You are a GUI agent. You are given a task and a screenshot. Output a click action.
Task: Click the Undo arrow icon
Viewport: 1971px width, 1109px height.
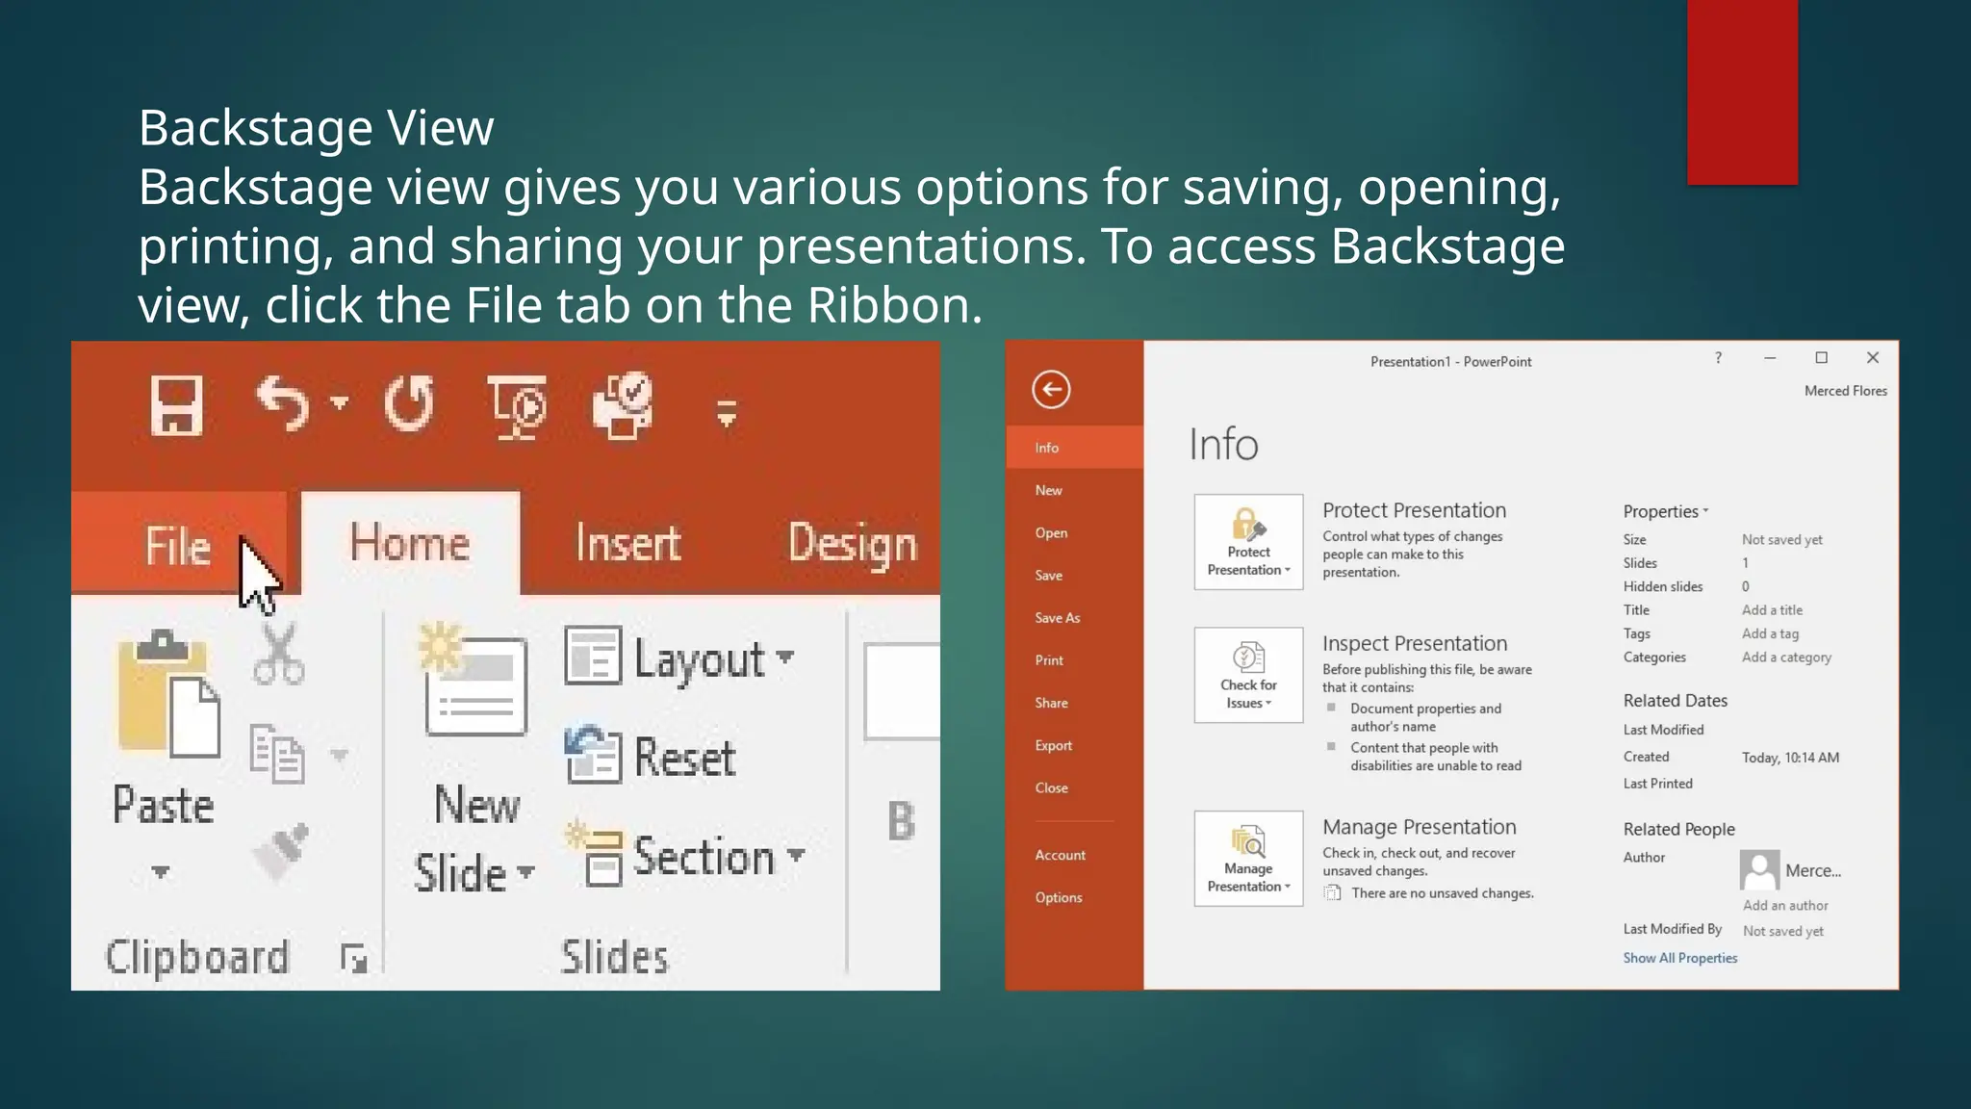coord(283,403)
